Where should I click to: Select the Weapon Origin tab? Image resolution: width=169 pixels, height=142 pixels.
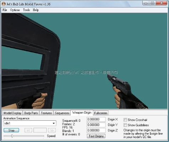click(x=82, y=113)
